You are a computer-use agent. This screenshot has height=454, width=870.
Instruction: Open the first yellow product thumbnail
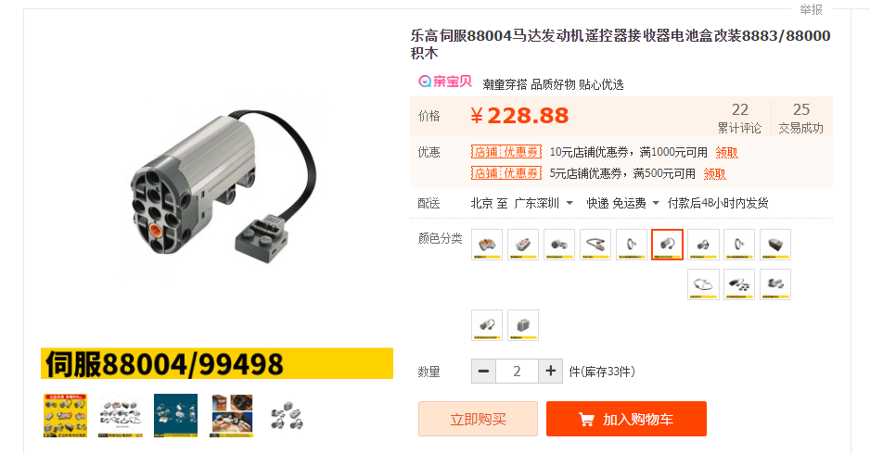65,416
